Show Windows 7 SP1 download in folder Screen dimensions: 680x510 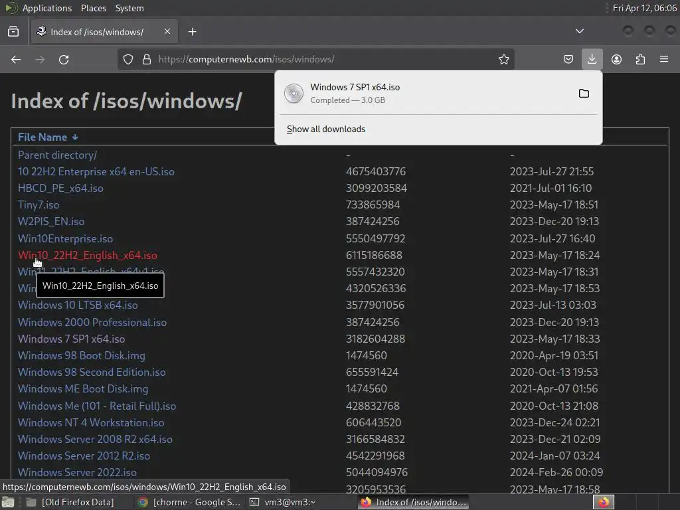[584, 93]
